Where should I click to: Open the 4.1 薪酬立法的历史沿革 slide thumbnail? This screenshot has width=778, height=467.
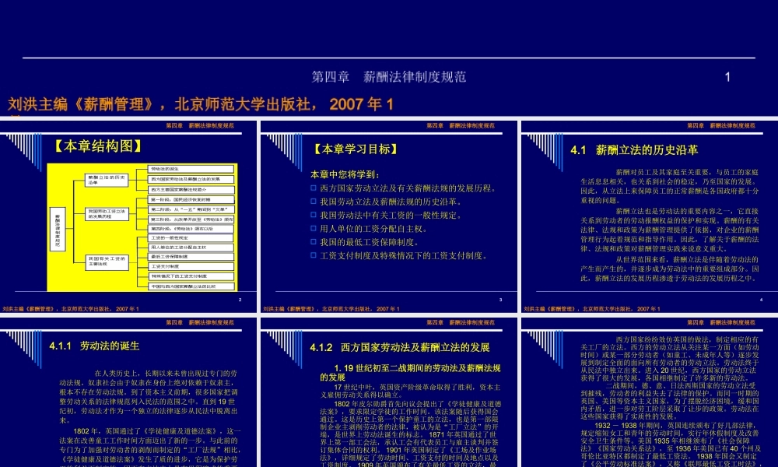(x=650, y=216)
